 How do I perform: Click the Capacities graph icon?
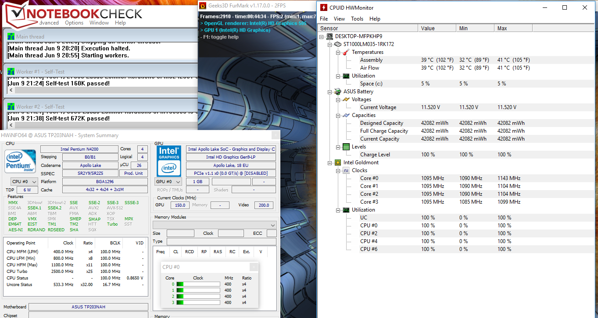point(346,115)
